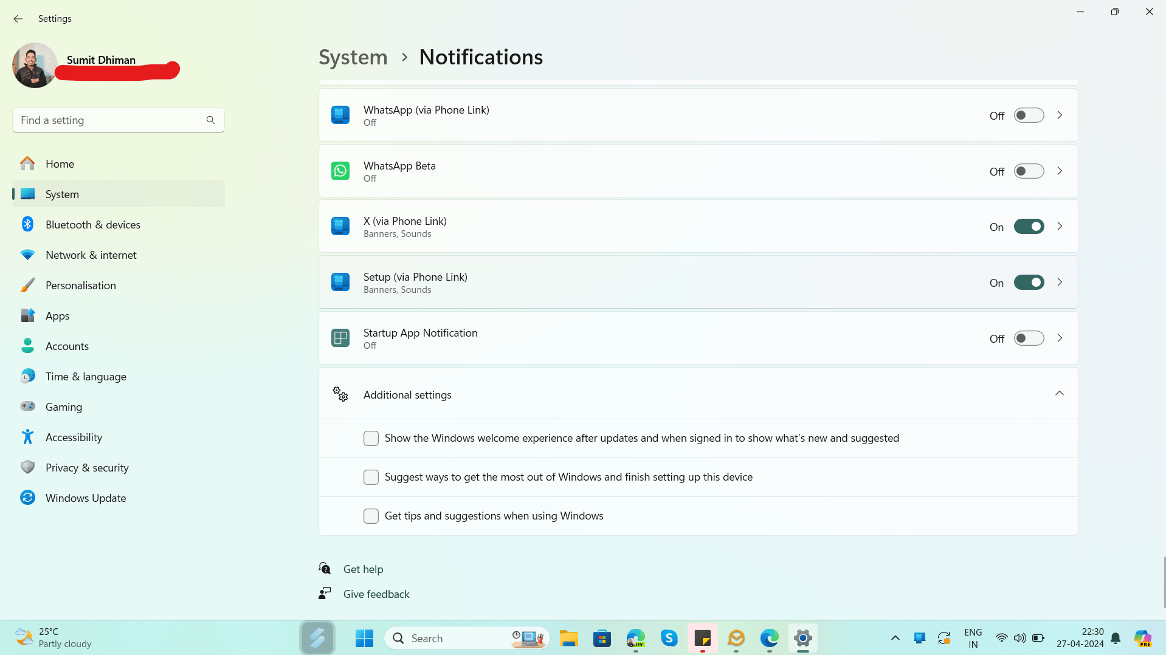Open Sticky Notes from the taskbar
1166x655 pixels.
click(x=703, y=638)
